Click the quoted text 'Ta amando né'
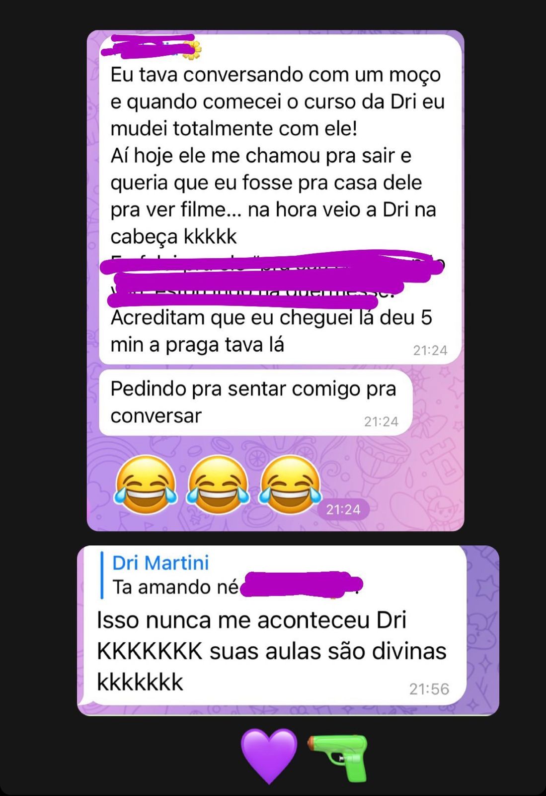Screen dimensions: 546x796 pos(175,588)
